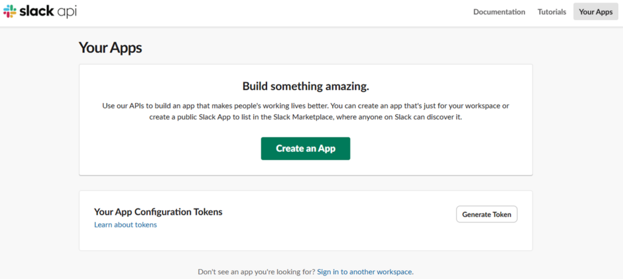The height and width of the screenshot is (279, 623).
Task: Select the Your Apps nav tab
Action: coord(595,12)
